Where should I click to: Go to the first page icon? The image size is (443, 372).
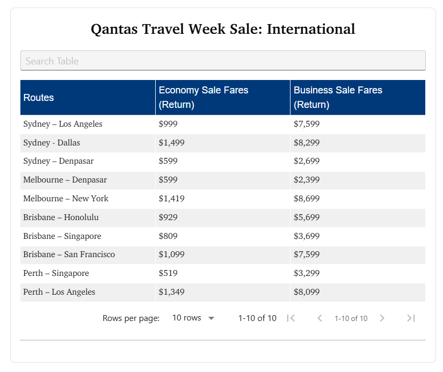click(291, 318)
